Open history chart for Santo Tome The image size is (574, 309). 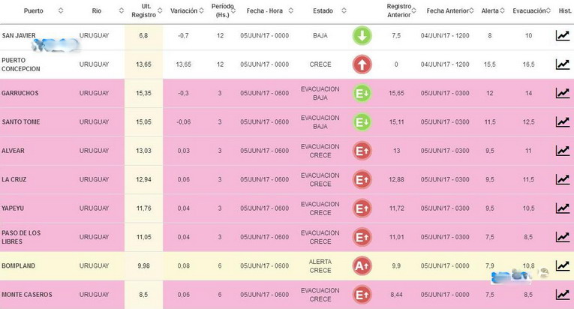coord(563,122)
